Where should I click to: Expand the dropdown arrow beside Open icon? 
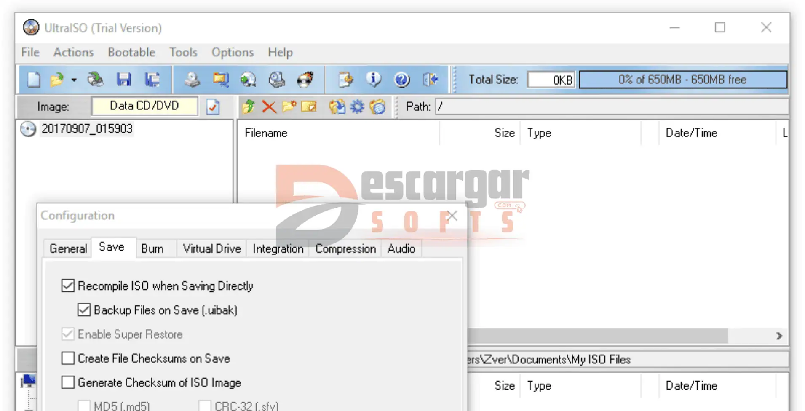point(74,80)
